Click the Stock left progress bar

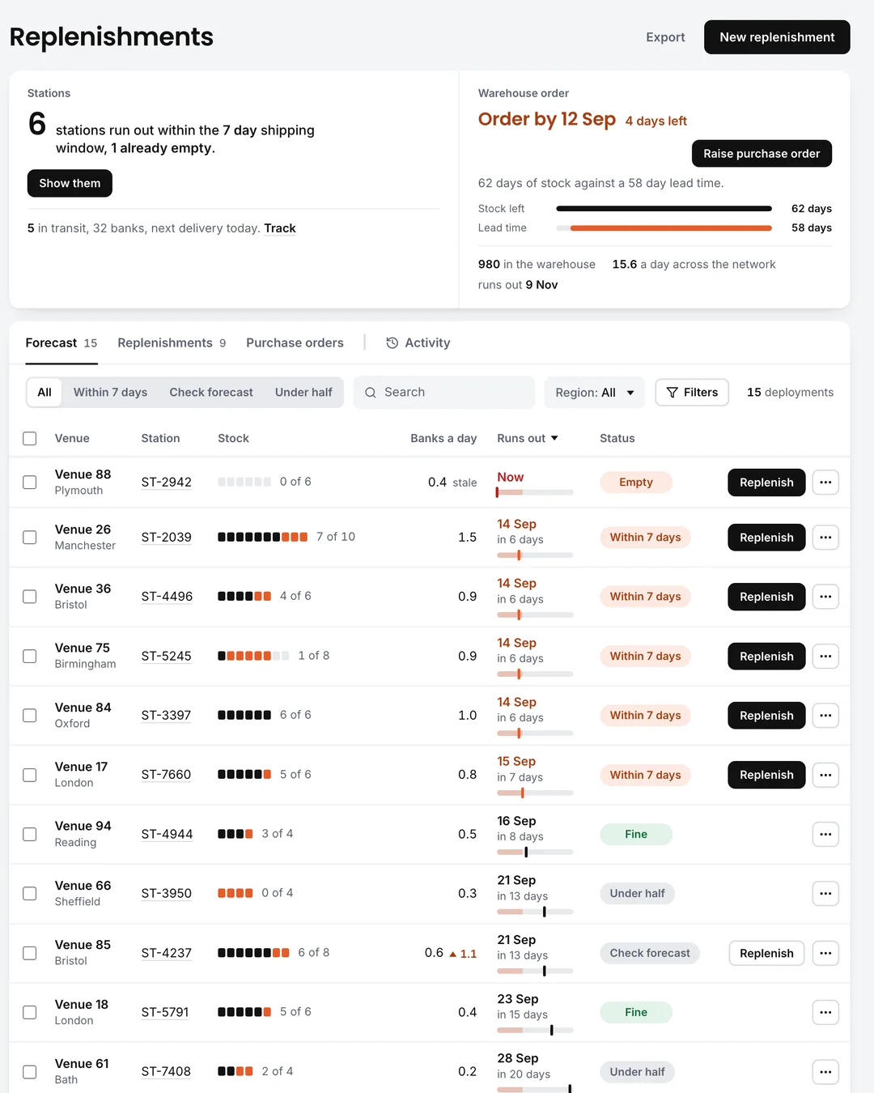[x=664, y=209]
